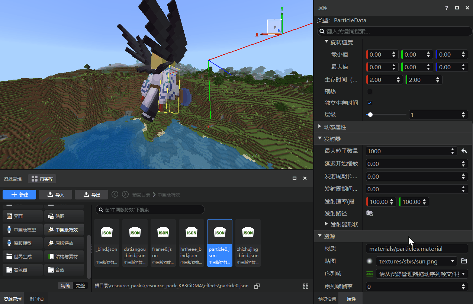Viewport: 473px width, 304px height.
Task: Click the 新建 button
Action: coord(19,195)
